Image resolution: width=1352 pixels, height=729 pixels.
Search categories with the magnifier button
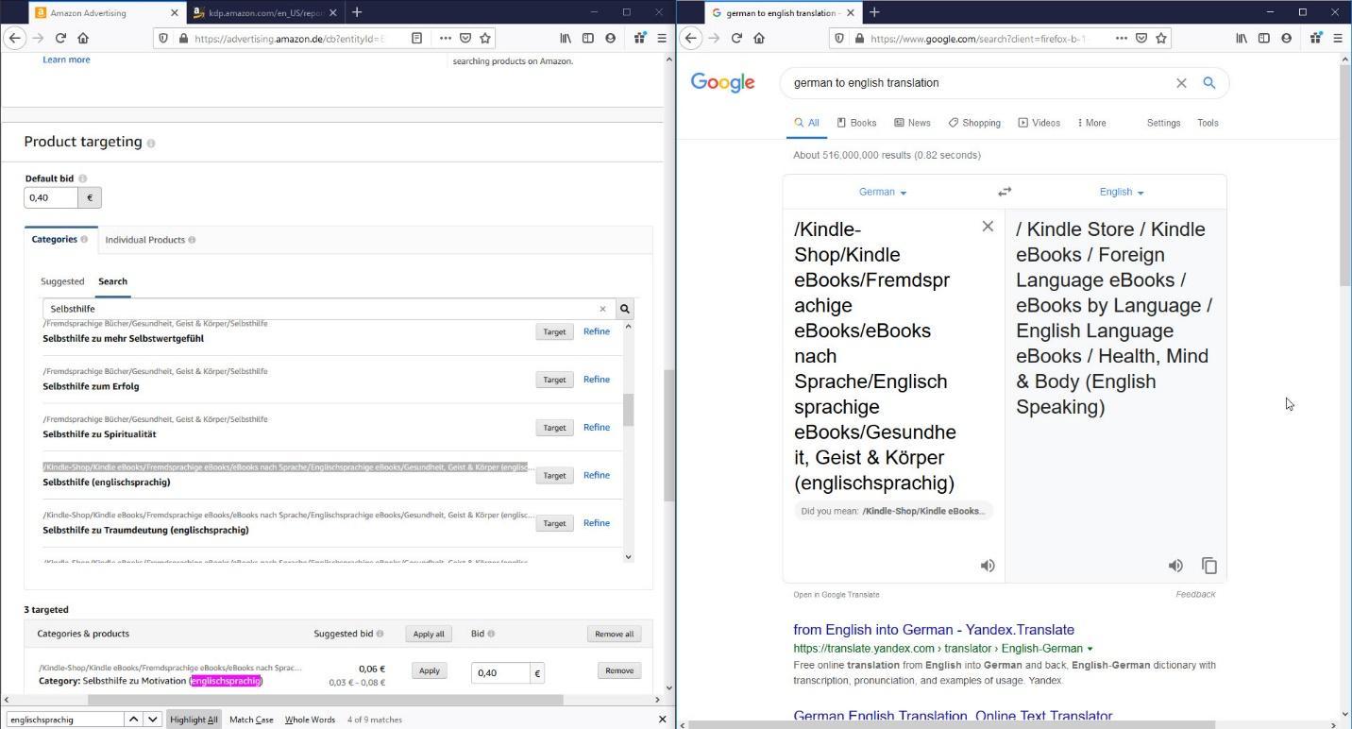point(624,309)
